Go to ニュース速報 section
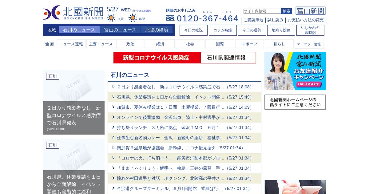369x194 pixels. 71,44
